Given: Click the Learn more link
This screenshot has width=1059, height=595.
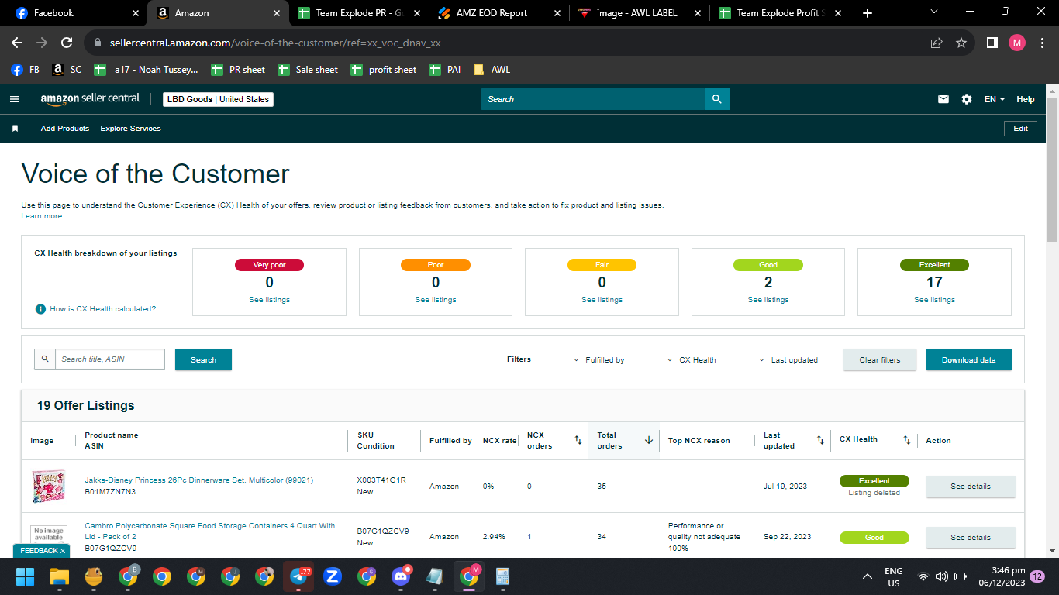Looking at the screenshot, I should pos(42,216).
